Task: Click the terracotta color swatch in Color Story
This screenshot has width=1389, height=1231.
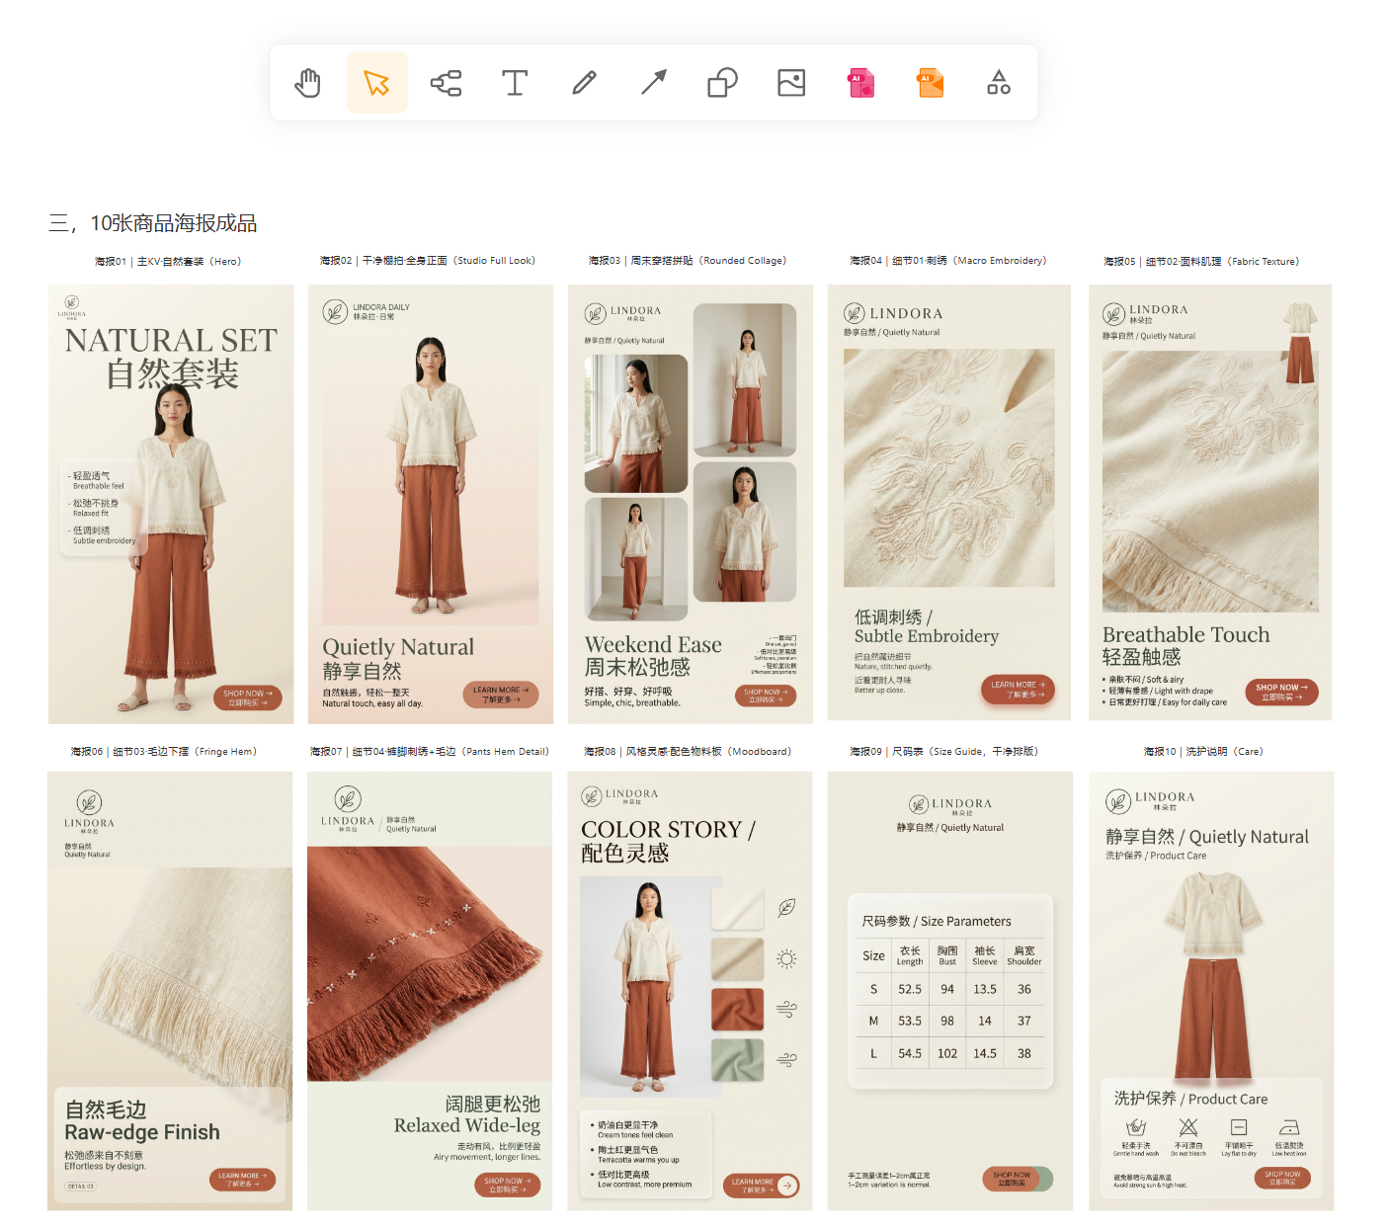Action: click(738, 1009)
